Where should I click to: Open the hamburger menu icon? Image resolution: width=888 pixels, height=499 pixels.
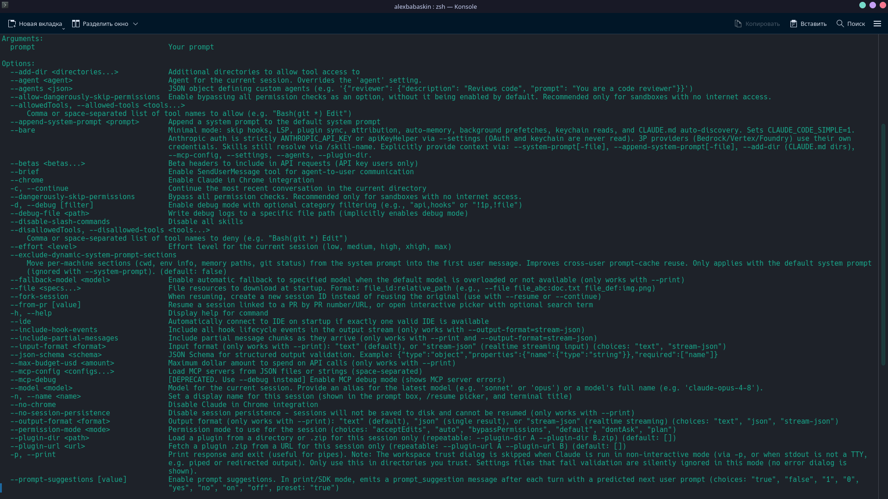(x=877, y=24)
